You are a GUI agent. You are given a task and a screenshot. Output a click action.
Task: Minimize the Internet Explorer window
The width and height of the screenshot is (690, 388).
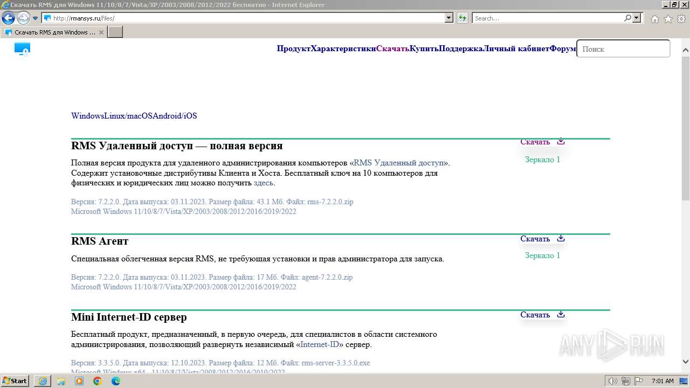[x=666, y=4]
